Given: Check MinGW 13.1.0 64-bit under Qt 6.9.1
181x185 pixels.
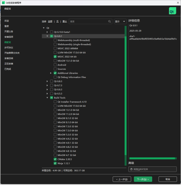Looking at the screenshot, I should pos(55,61).
